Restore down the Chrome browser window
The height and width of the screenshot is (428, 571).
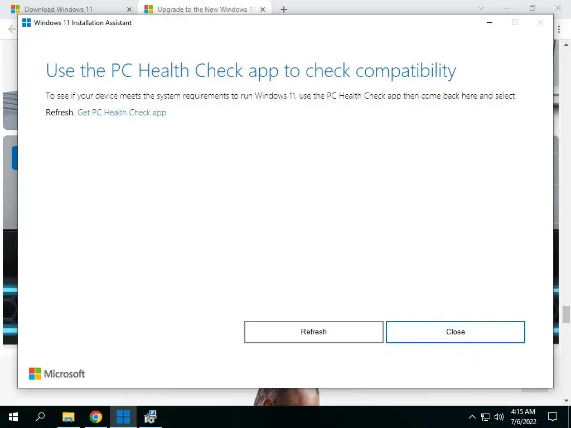click(533, 8)
